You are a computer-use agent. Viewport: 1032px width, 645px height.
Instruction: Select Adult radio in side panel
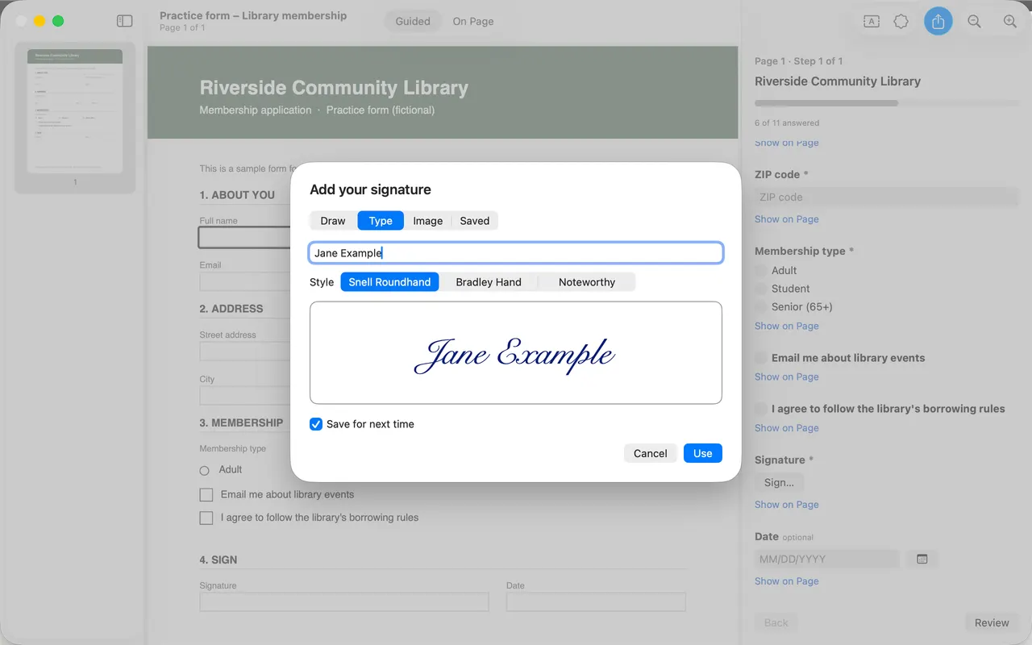tap(760, 271)
